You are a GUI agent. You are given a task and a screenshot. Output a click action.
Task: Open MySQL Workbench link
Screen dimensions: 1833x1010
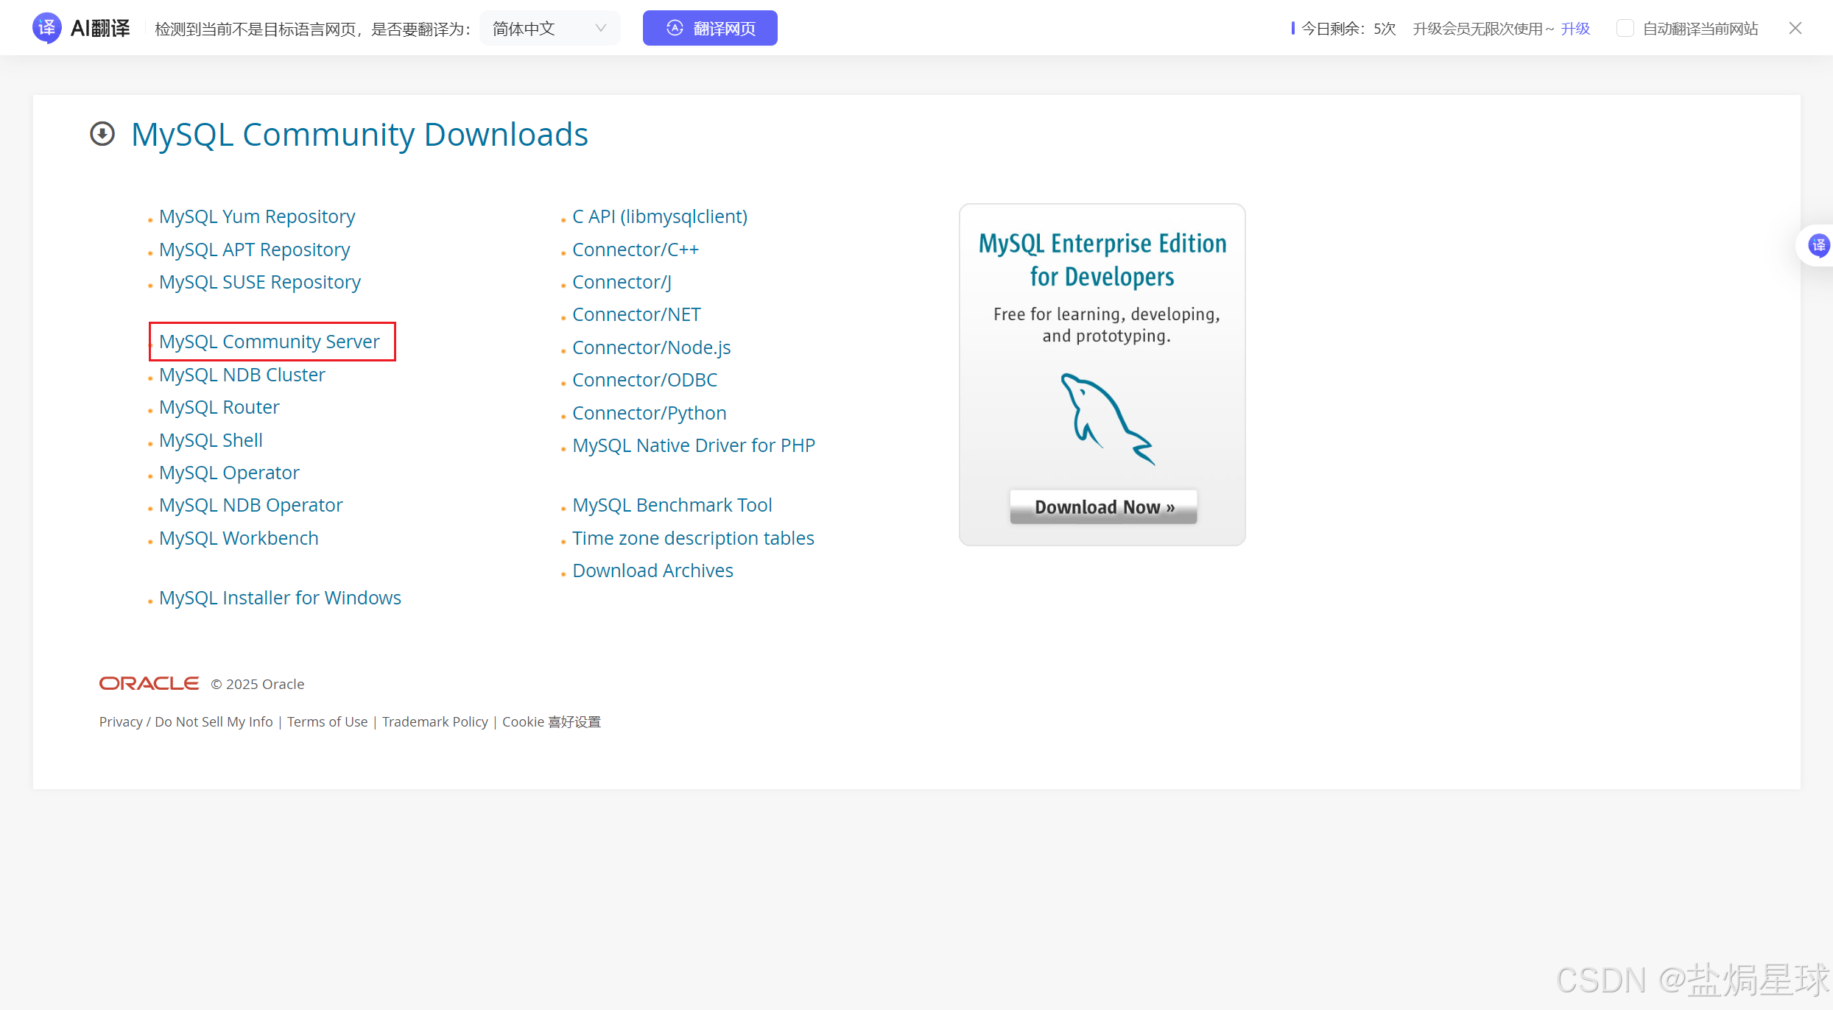(x=239, y=538)
